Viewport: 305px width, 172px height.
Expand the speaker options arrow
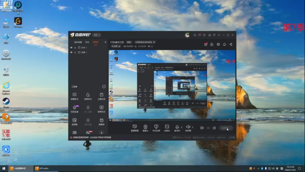point(193,127)
